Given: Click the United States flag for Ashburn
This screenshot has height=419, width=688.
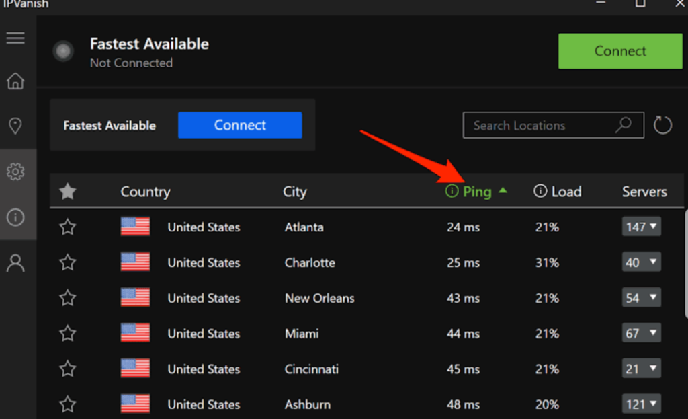Looking at the screenshot, I should (135, 404).
